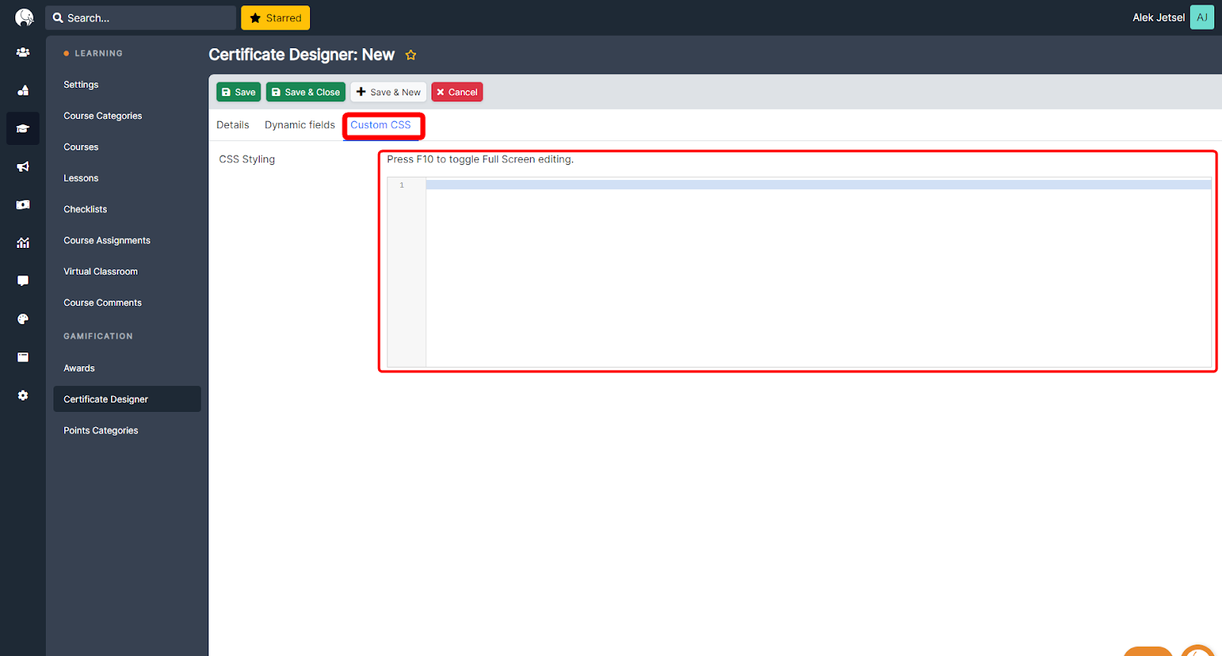
Task: Click the CSS editor line number gutter
Action: [x=406, y=272]
